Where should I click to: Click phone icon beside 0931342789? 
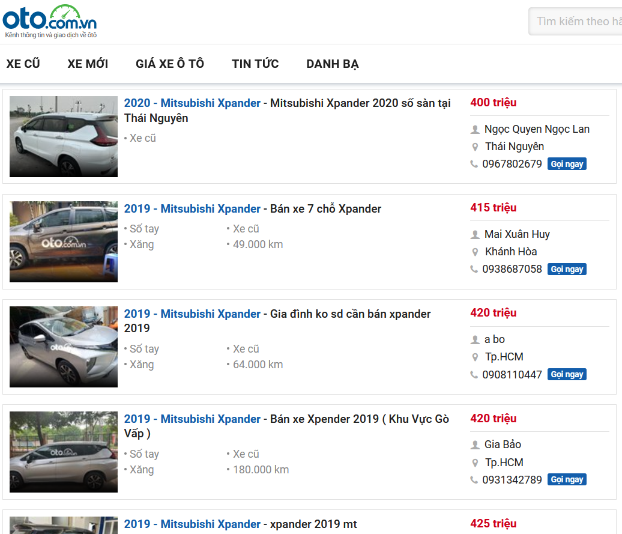pyautogui.click(x=474, y=480)
